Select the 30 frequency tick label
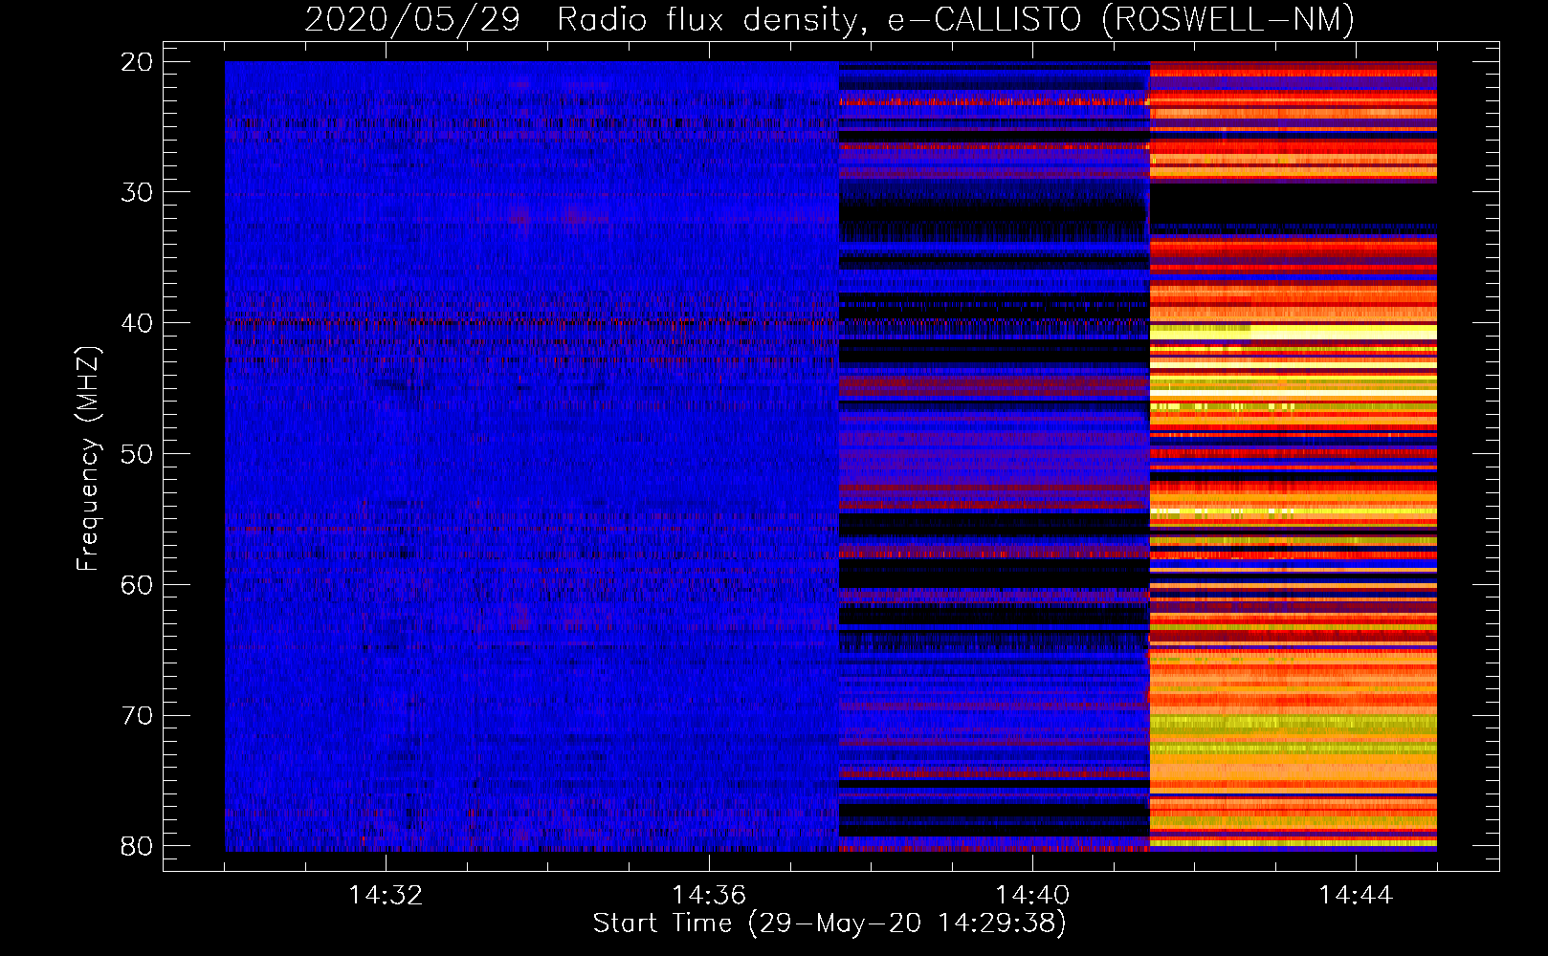Screen dimensions: 1548x956 (137, 192)
